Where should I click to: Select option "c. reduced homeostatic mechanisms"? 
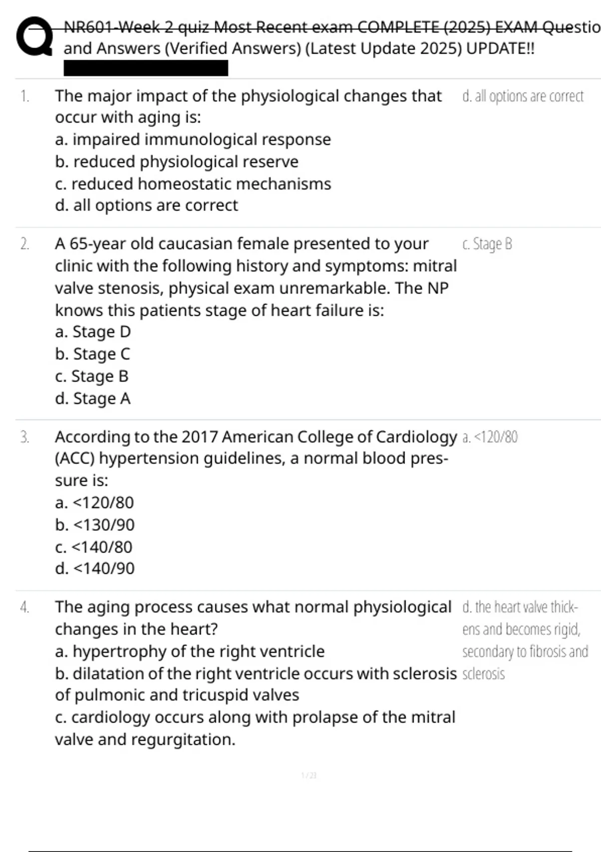click(193, 184)
